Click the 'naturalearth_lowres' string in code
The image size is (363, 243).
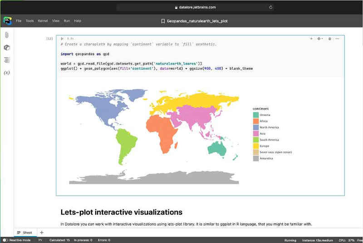click(x=176, y=63)
